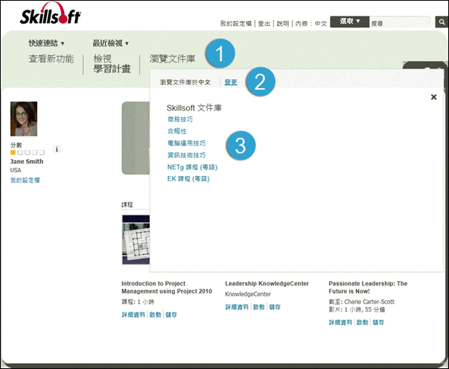
Task: Open Introduction to Project Management title
Action: click(x=167, y=287)
